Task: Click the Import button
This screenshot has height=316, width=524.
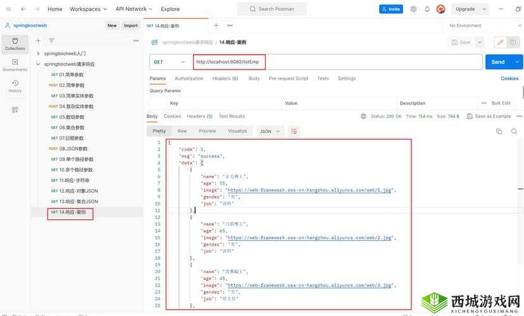Action: (x=131, y=25)
